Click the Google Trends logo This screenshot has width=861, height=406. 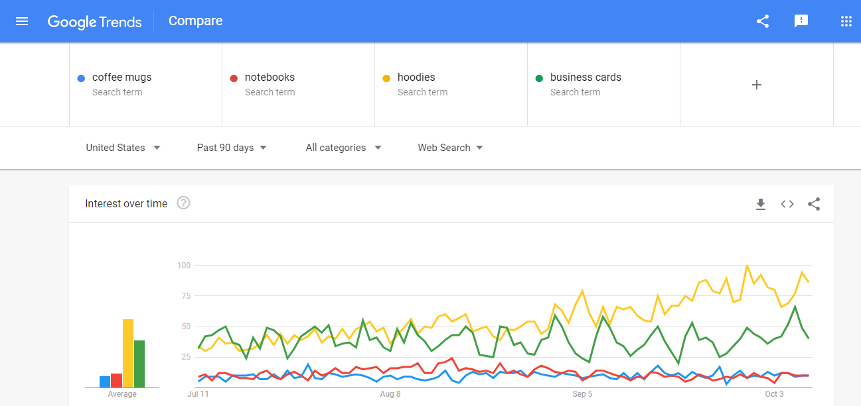tap(94, 22)
